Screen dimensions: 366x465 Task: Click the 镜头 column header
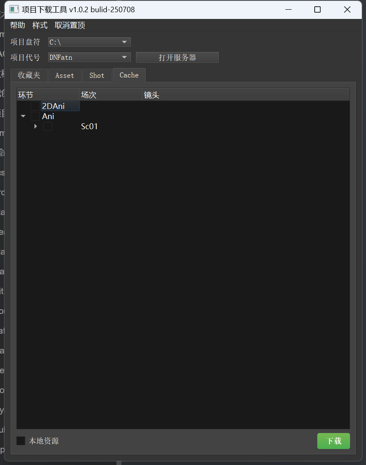pos(246,95)
